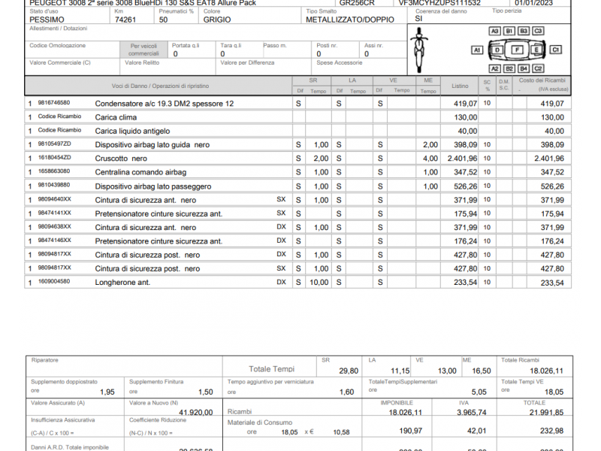
Task: Click Supplemento doppiostrato value 1,95
Action: (107, 392)
